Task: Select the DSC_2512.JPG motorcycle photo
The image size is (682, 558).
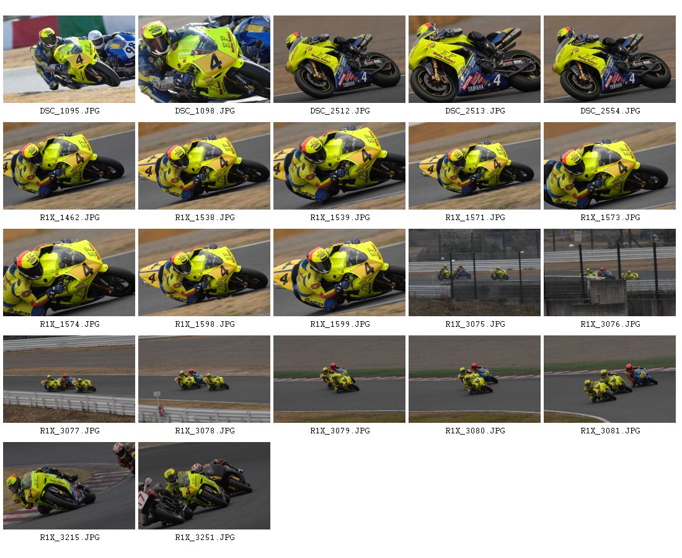Action: coord(339,59)
